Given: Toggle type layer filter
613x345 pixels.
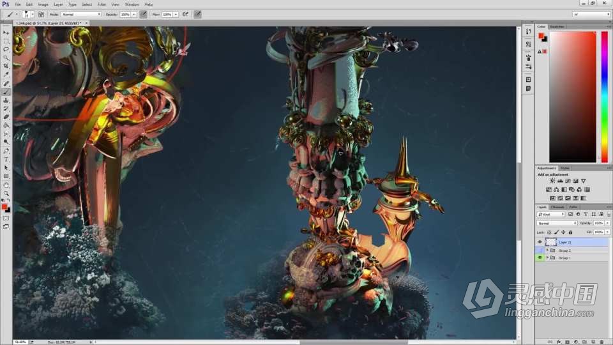Looking at the screenshot, I should (x=586, y=215).
